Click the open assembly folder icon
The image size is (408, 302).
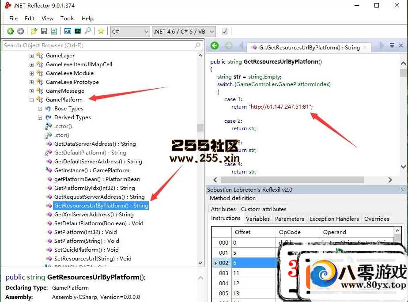(34, 31)
